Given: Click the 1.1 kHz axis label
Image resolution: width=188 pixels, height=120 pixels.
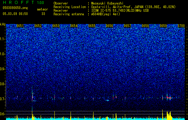Looking at the screenshot, I should (3, 39).
